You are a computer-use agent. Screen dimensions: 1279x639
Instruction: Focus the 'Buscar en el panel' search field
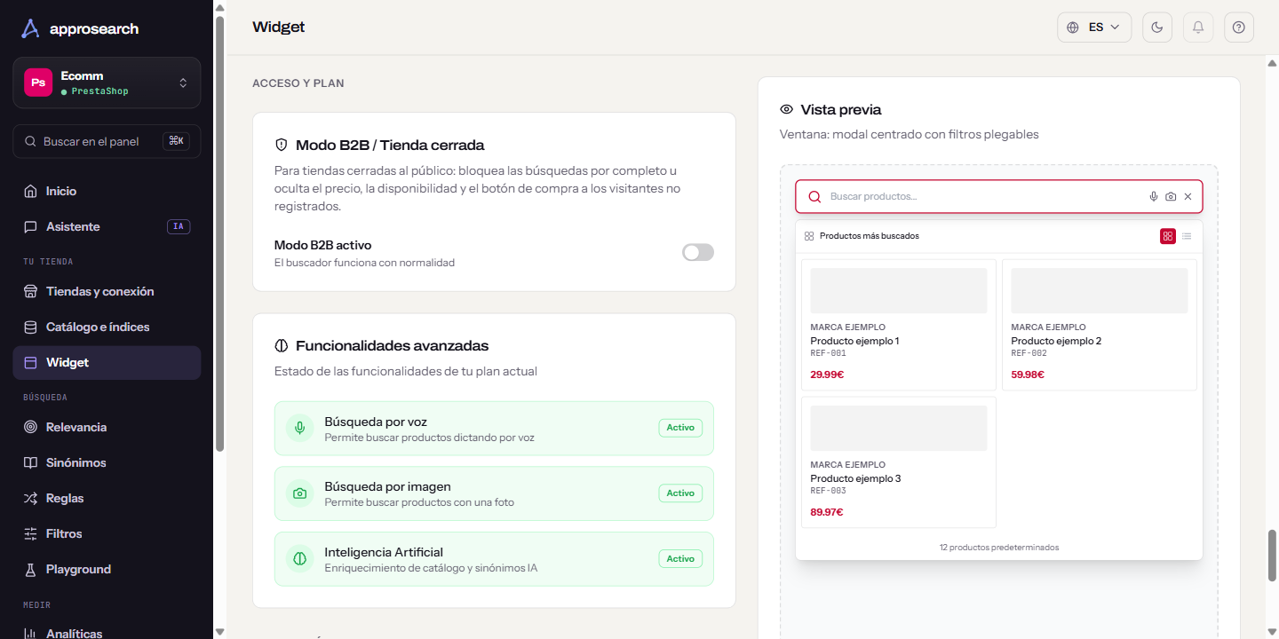click(x=107, y=141)
